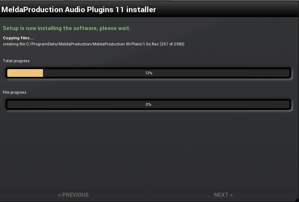Click the 'File progress' label
The width and height of the screenshot is (299, 202).
coord(15,93)
